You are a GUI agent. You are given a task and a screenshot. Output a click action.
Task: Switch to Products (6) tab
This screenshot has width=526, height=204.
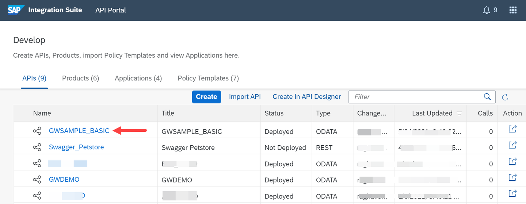tap(80, 78)
